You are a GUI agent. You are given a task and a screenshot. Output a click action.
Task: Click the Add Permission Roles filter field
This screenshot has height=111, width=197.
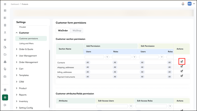pyautogui.click(x=122, y=57)
